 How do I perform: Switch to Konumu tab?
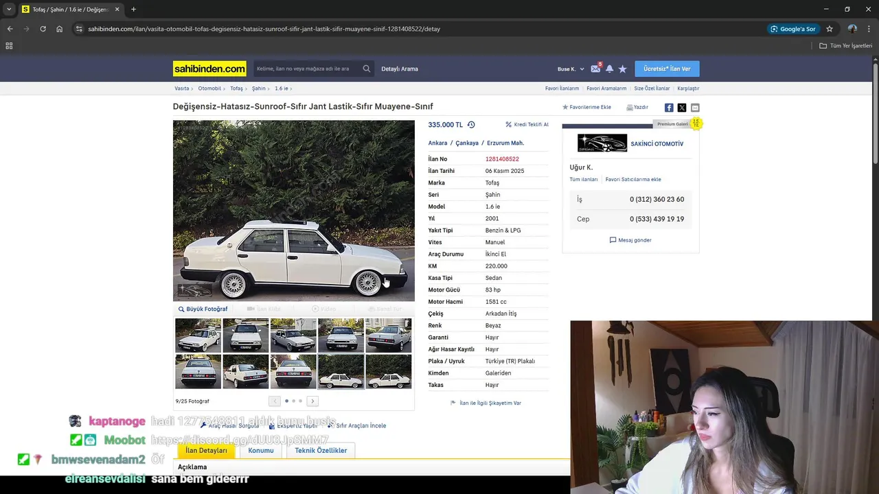pyautogui.click(x=261, y=451)
